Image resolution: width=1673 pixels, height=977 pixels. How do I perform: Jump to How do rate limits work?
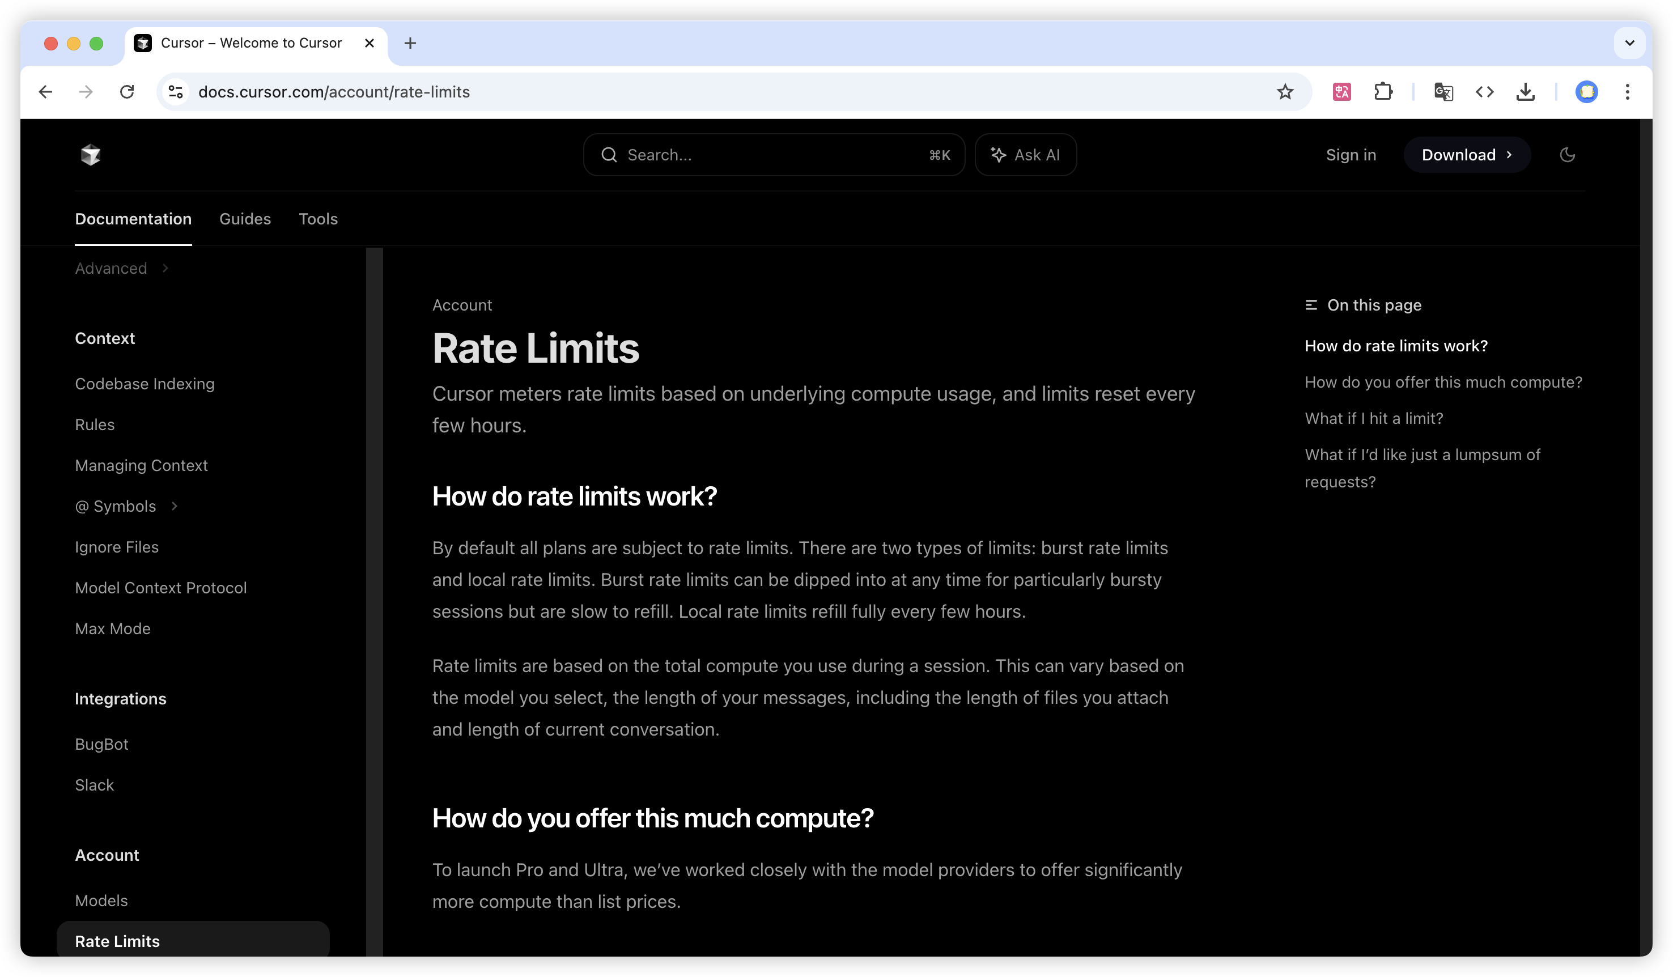point(1395,346)
